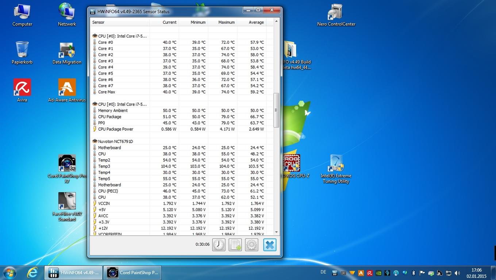Click the blue X close sensors button
496x280 pixels.
[x=270, y=245]
